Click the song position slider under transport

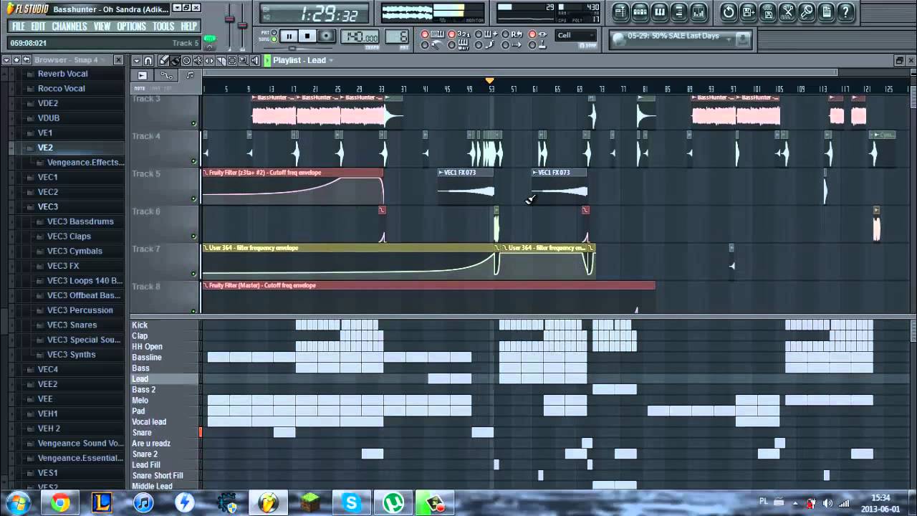(x=297, y=48)
